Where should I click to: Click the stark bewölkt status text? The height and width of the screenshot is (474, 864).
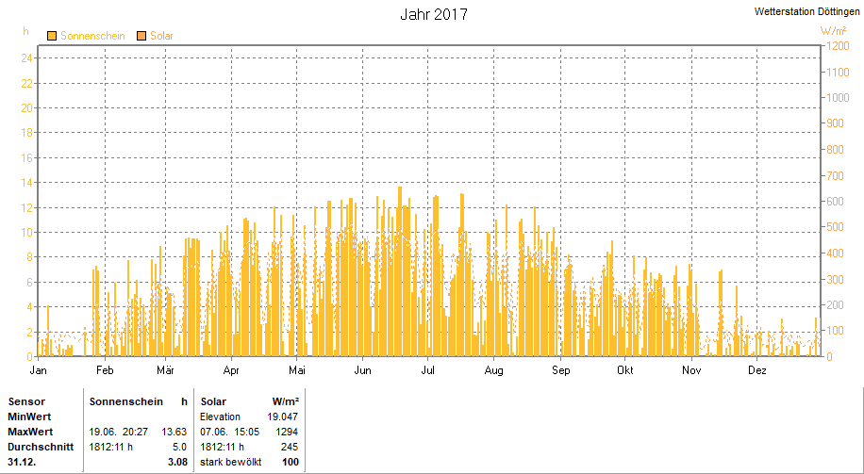(x=231, y=463)
